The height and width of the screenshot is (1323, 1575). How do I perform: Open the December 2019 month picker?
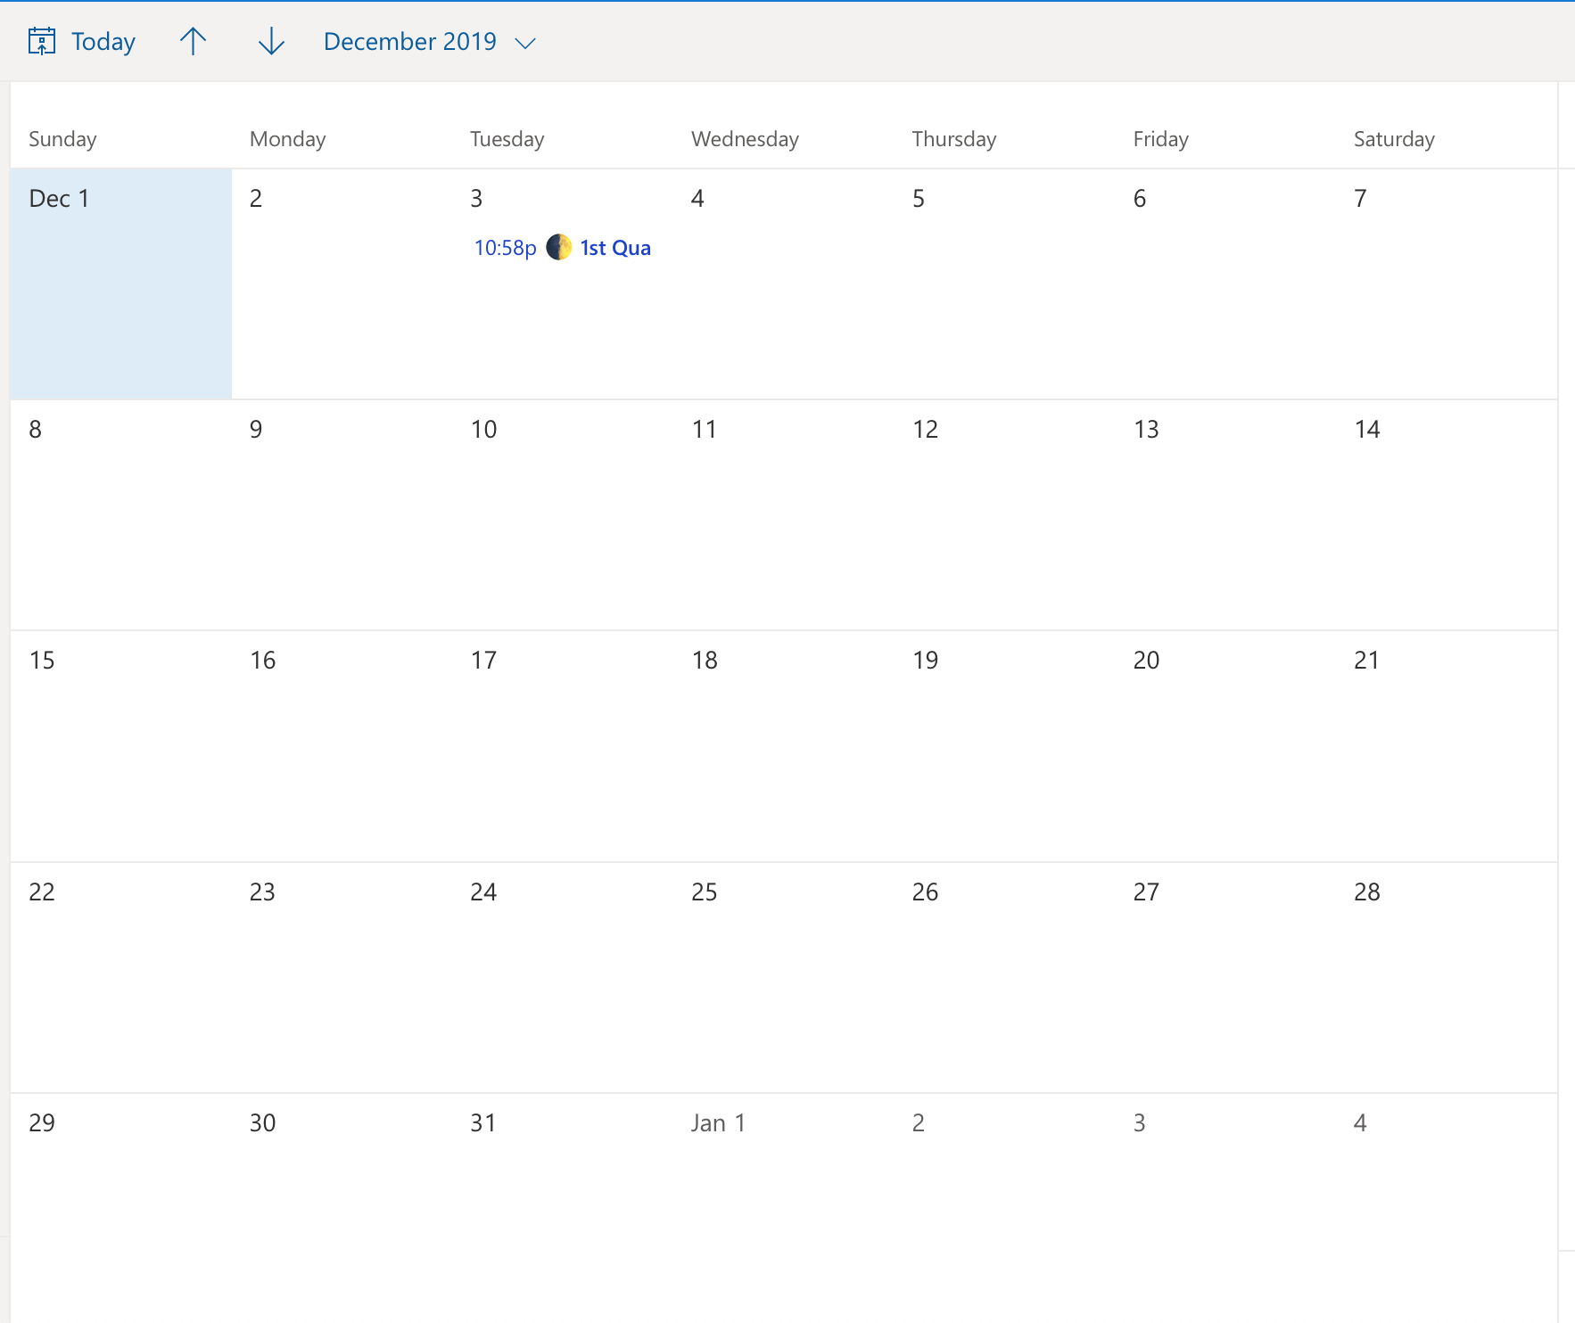pyautogui.click(x=429, y=41)
